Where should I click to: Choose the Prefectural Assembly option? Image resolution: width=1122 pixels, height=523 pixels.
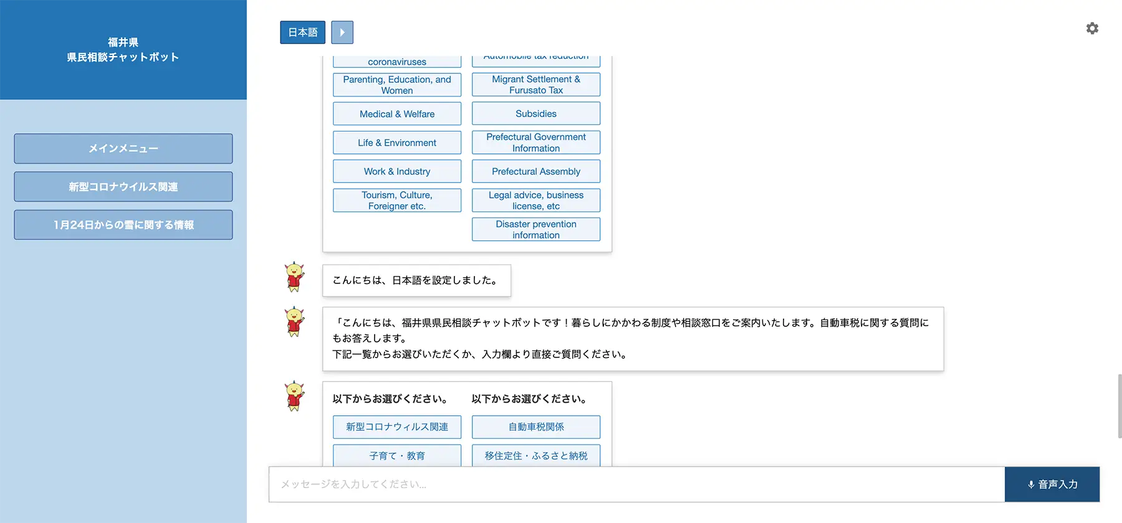pyautogui.click(x=536, y=171)
